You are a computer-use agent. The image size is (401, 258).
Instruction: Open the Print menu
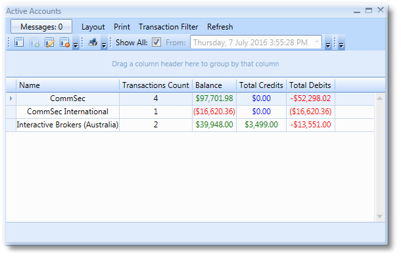pos(122,27)
